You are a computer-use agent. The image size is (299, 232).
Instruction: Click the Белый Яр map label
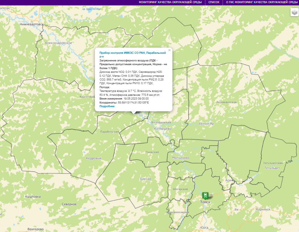[x=206, y=124]
